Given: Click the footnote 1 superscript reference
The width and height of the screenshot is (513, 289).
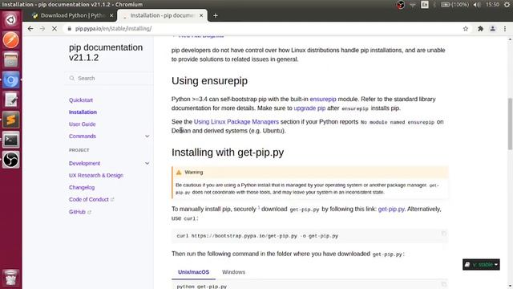Looking at the screenshot, I should 259,207.
